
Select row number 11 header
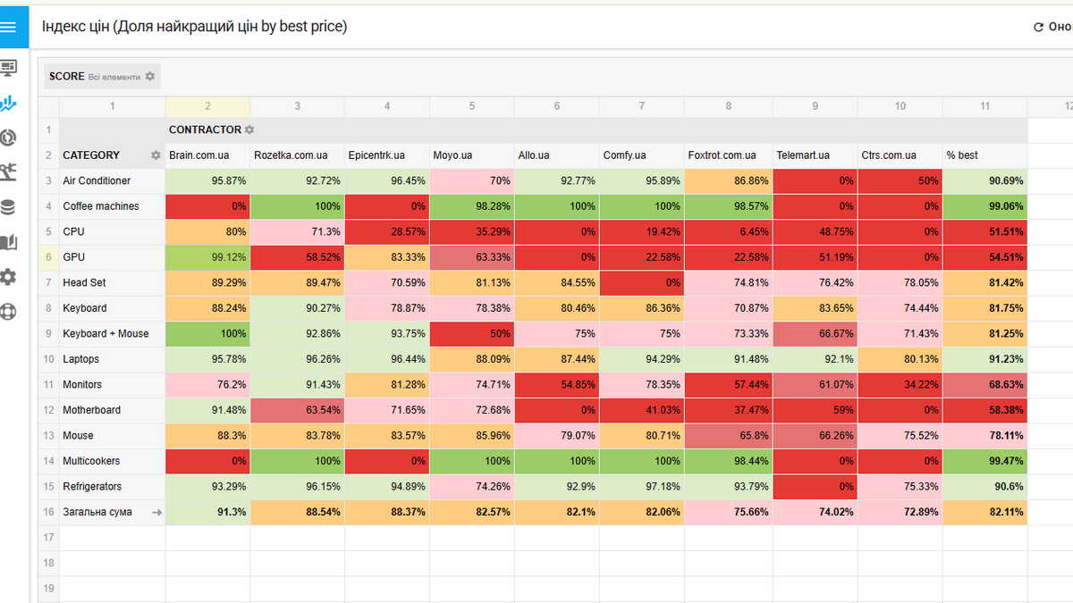[49, 385]
